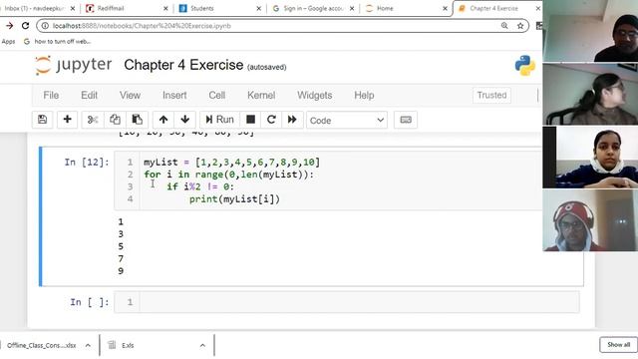The image size is (638, 359).
Task: Open the Apps bookmarks shortcut
Action: tap(8, 42)
